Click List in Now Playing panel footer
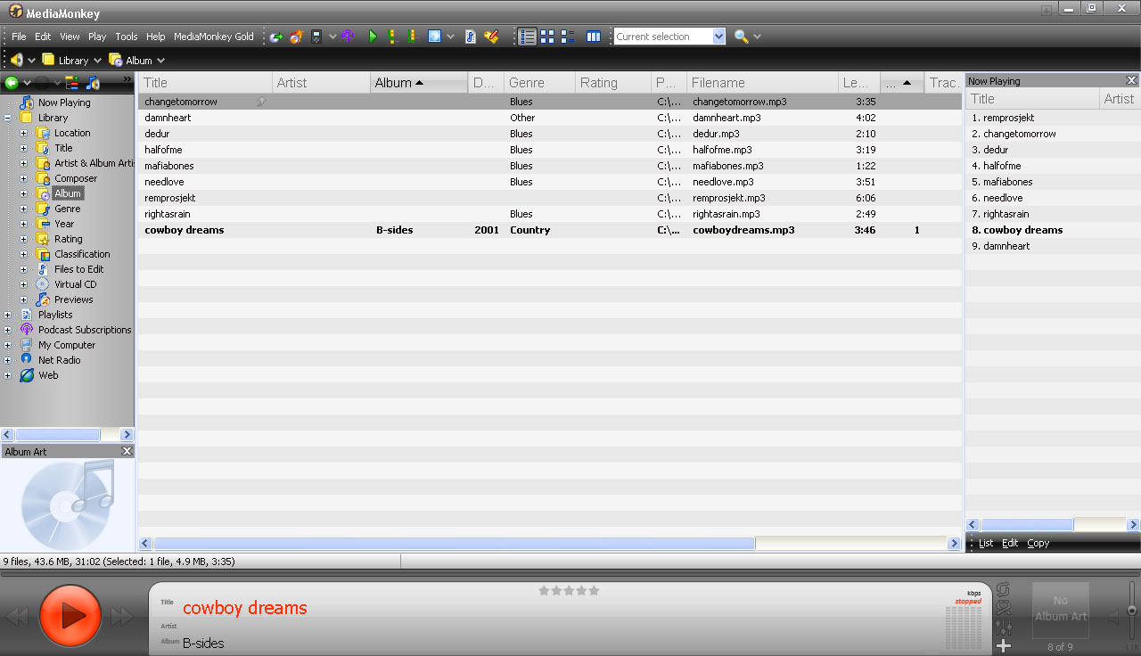1141x656 pixels. pyautogui.click(x=986, y=543)
